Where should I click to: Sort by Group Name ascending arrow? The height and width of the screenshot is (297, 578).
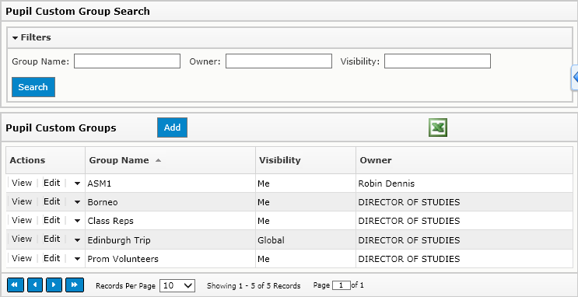[158, 160]
